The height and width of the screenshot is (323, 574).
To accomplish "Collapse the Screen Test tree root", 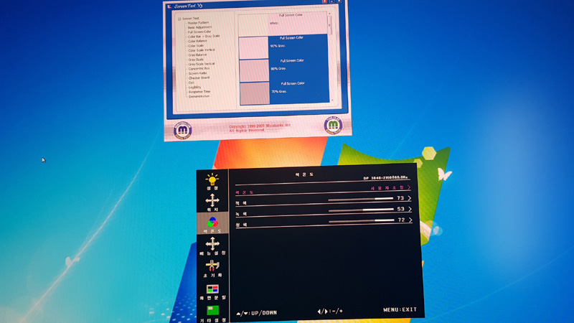I will tap(179, 19).
